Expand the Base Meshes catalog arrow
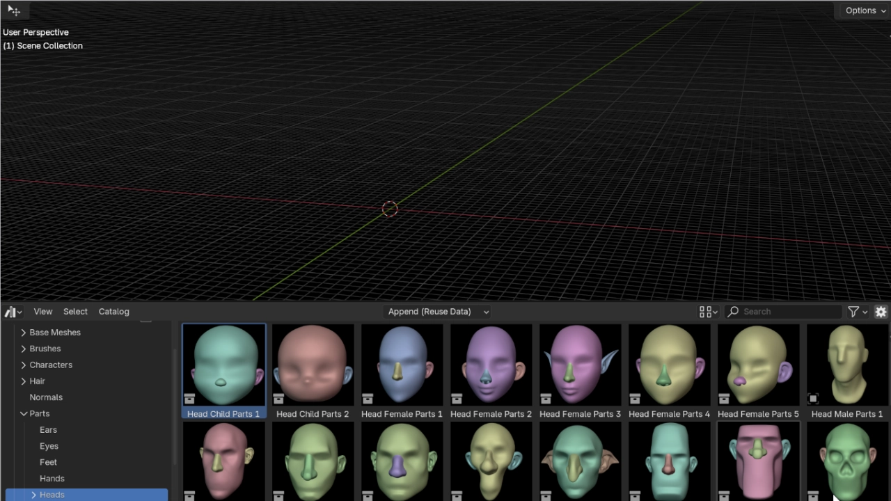The height and width of the screenshot is (501, 891). (24, 333)
